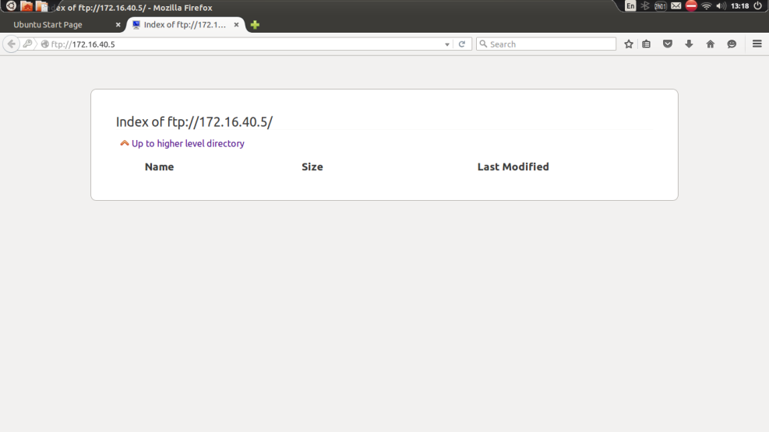Reload the FTP index page
The height and width of the screenshot is (432, 769).
(x=462, y=44)
